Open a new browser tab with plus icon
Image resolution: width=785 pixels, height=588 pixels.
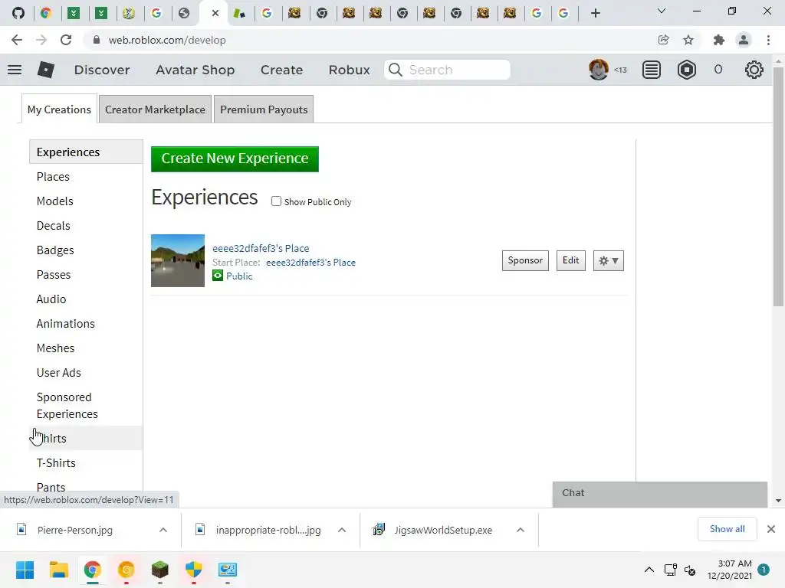pyautogui.click(x=595, y=13)
